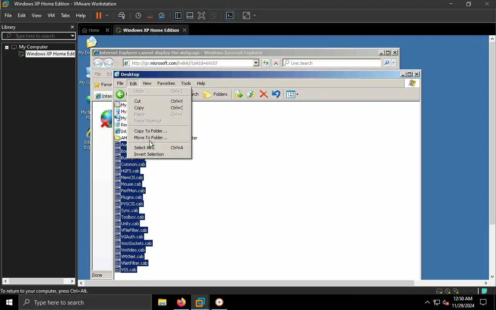Click the IE Live Search box
The height and width of the screenshot is (310, 496).
click(332, 63)
